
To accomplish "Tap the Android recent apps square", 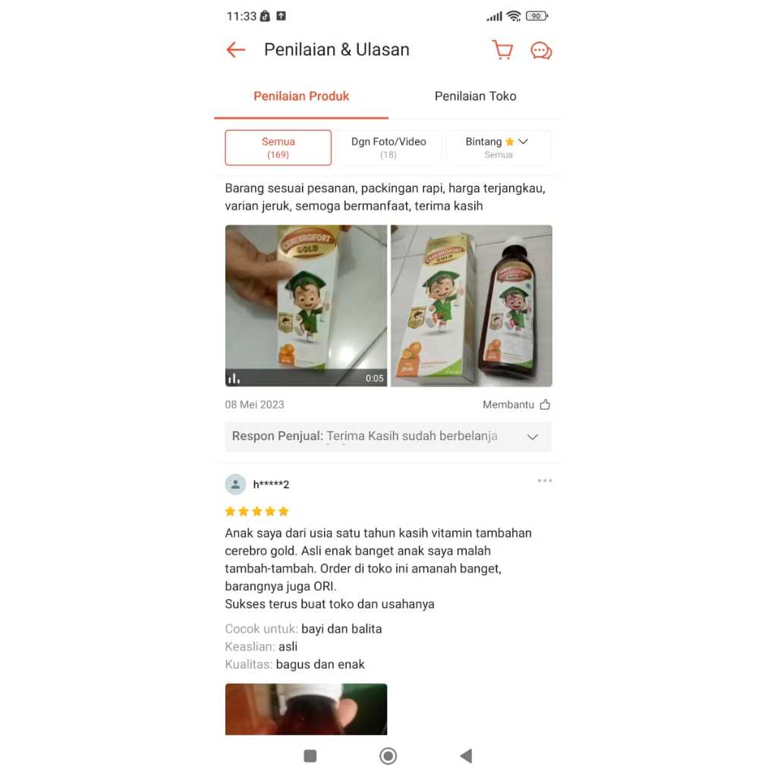I will [310, 756].
